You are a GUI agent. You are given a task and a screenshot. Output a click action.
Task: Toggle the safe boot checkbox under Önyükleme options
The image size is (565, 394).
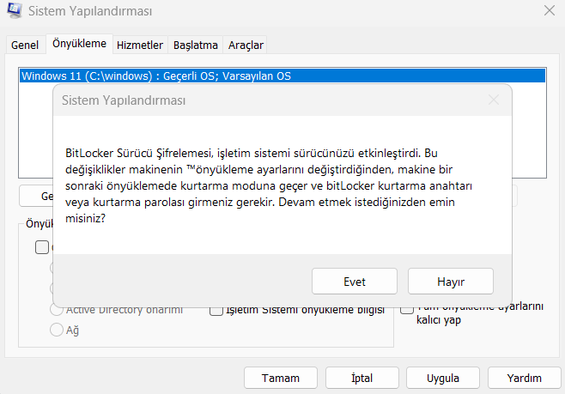coord(42,247)
